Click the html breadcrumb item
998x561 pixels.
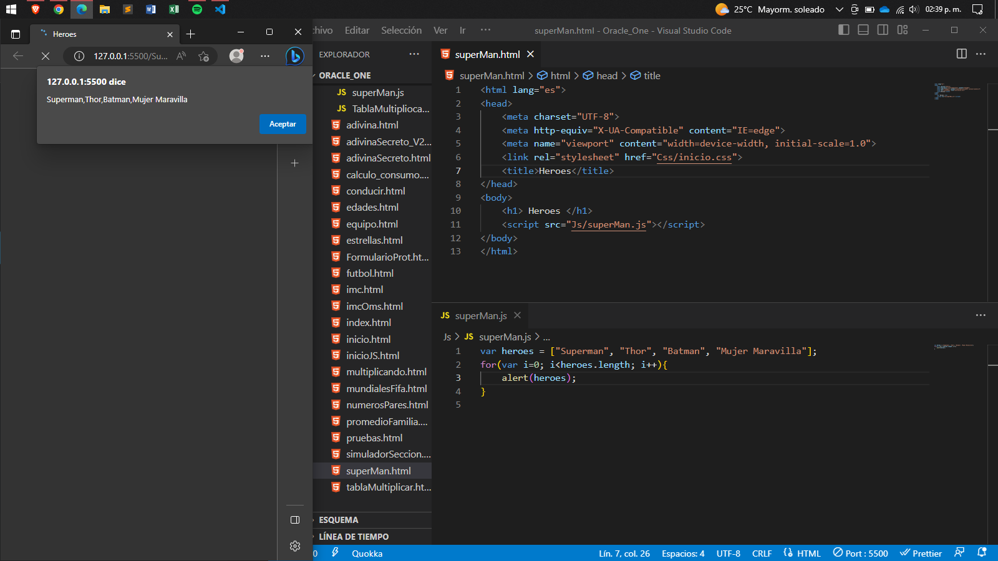click(x=554, y=75)
